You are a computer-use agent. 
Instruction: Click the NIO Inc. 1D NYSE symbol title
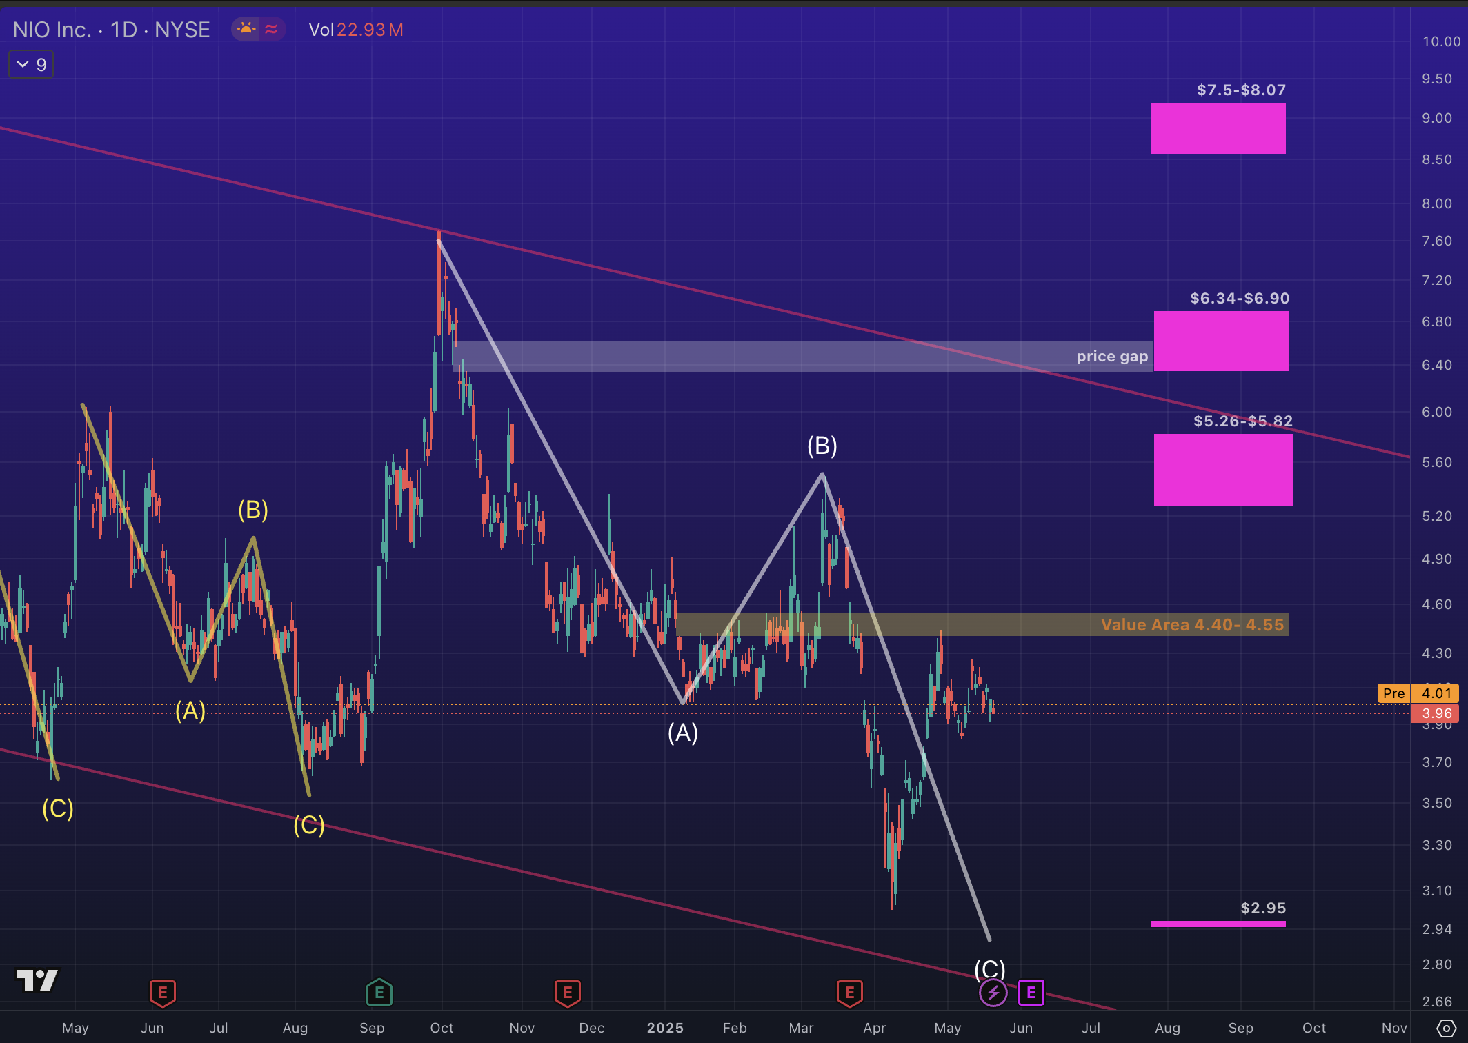[111, 30]
